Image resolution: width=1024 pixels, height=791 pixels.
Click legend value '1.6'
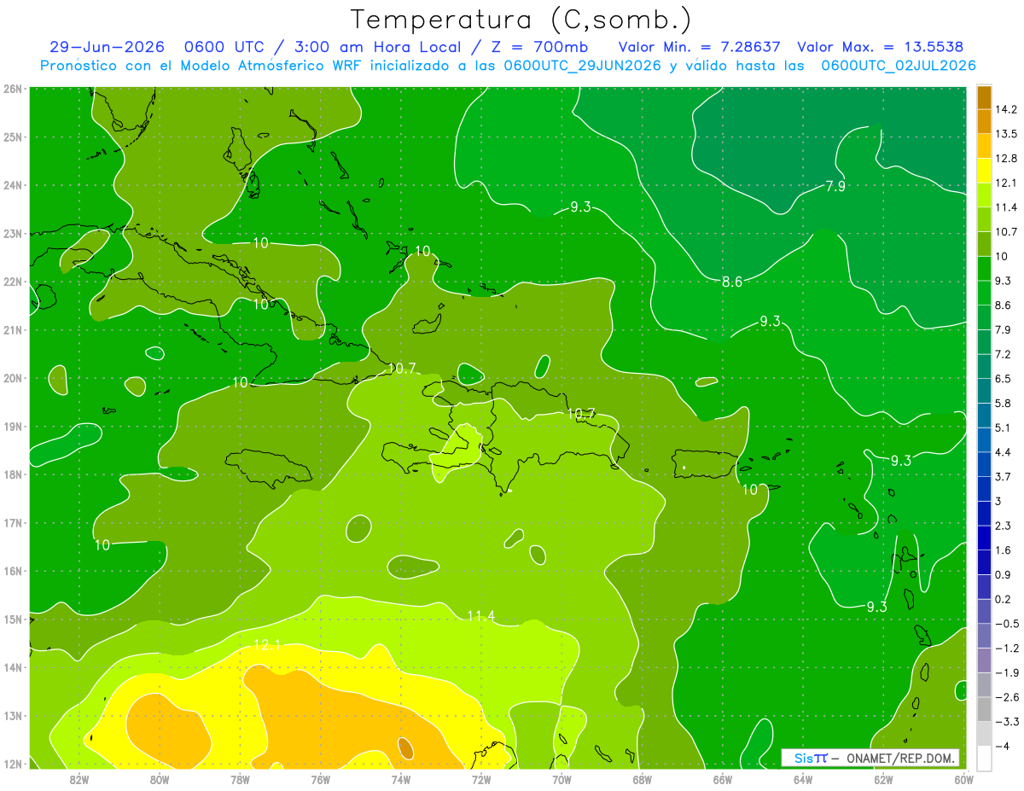click(x=1003, y=550)
